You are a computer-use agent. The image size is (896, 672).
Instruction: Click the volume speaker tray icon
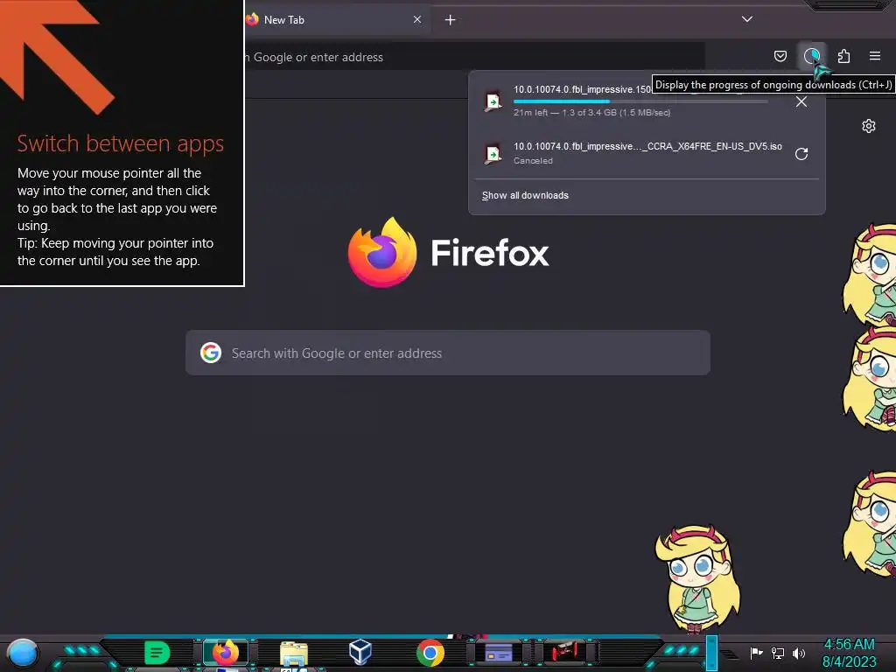799,653
